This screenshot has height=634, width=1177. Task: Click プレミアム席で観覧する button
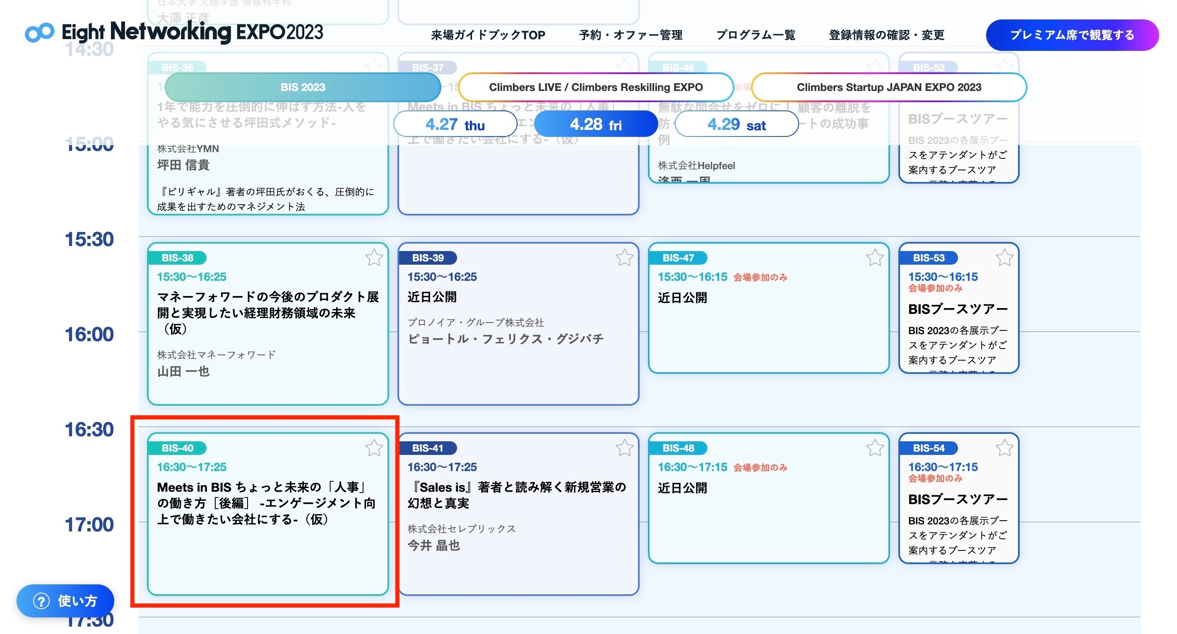click(1071, 35)
